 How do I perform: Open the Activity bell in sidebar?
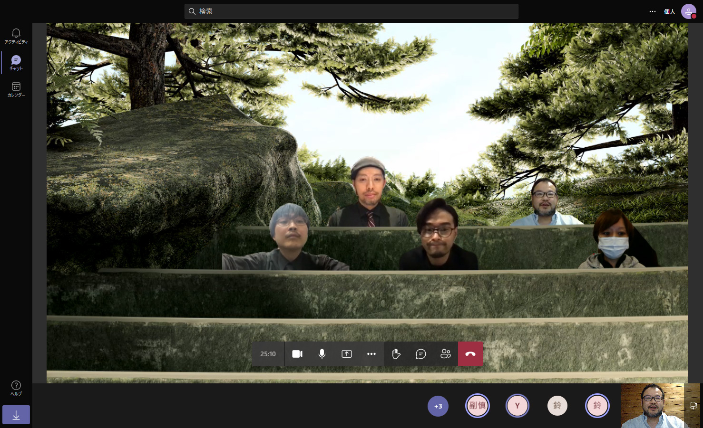16,36
